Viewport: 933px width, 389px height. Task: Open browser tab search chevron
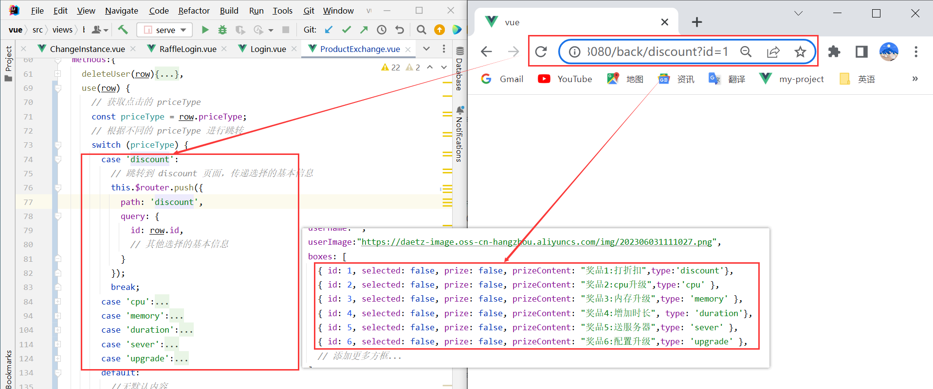799,14
